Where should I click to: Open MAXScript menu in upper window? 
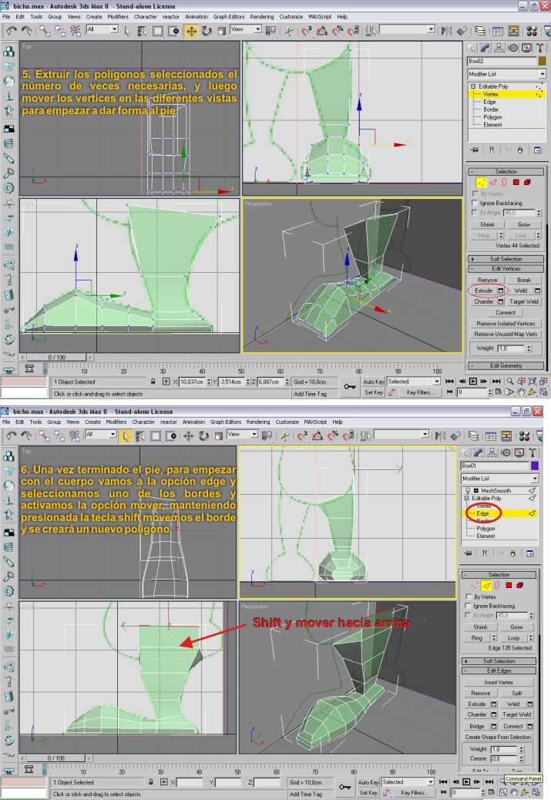320,17
